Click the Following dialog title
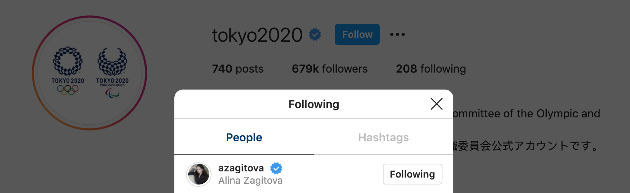Screen dimensions: 630x193 (x=314, y=104)
